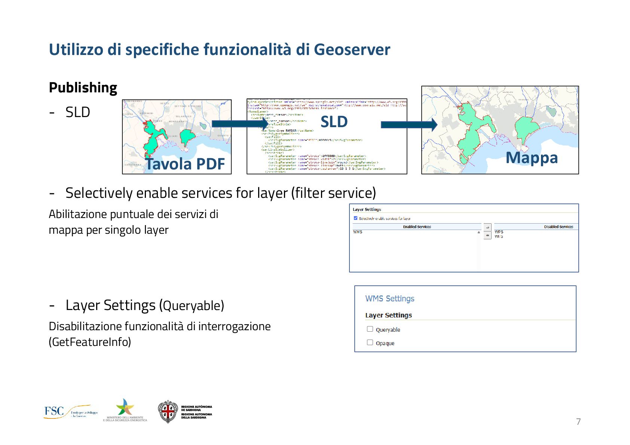Click the 'Tavola PDF' caption label
The height and width of the screenshot is (445, 630).
click(185, 164)
